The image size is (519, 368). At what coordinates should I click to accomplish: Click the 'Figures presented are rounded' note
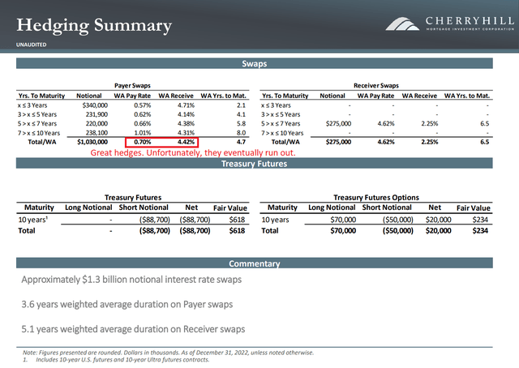[x=168, y=353]
